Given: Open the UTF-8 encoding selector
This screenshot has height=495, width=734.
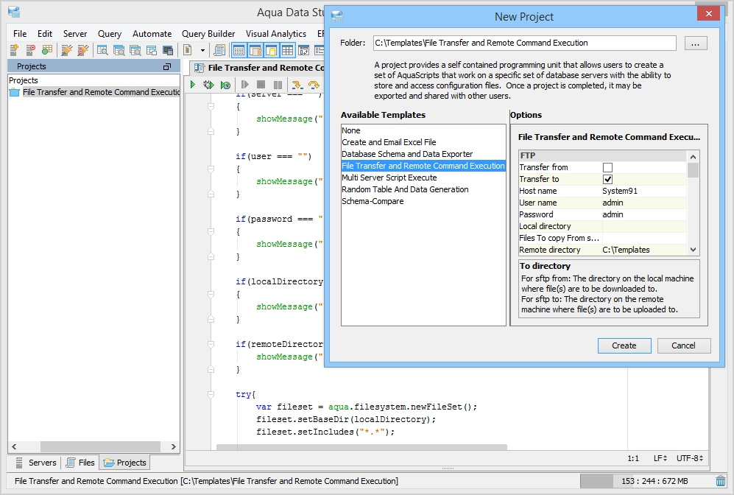Looking at the screenshot, I should click(689, 458).
